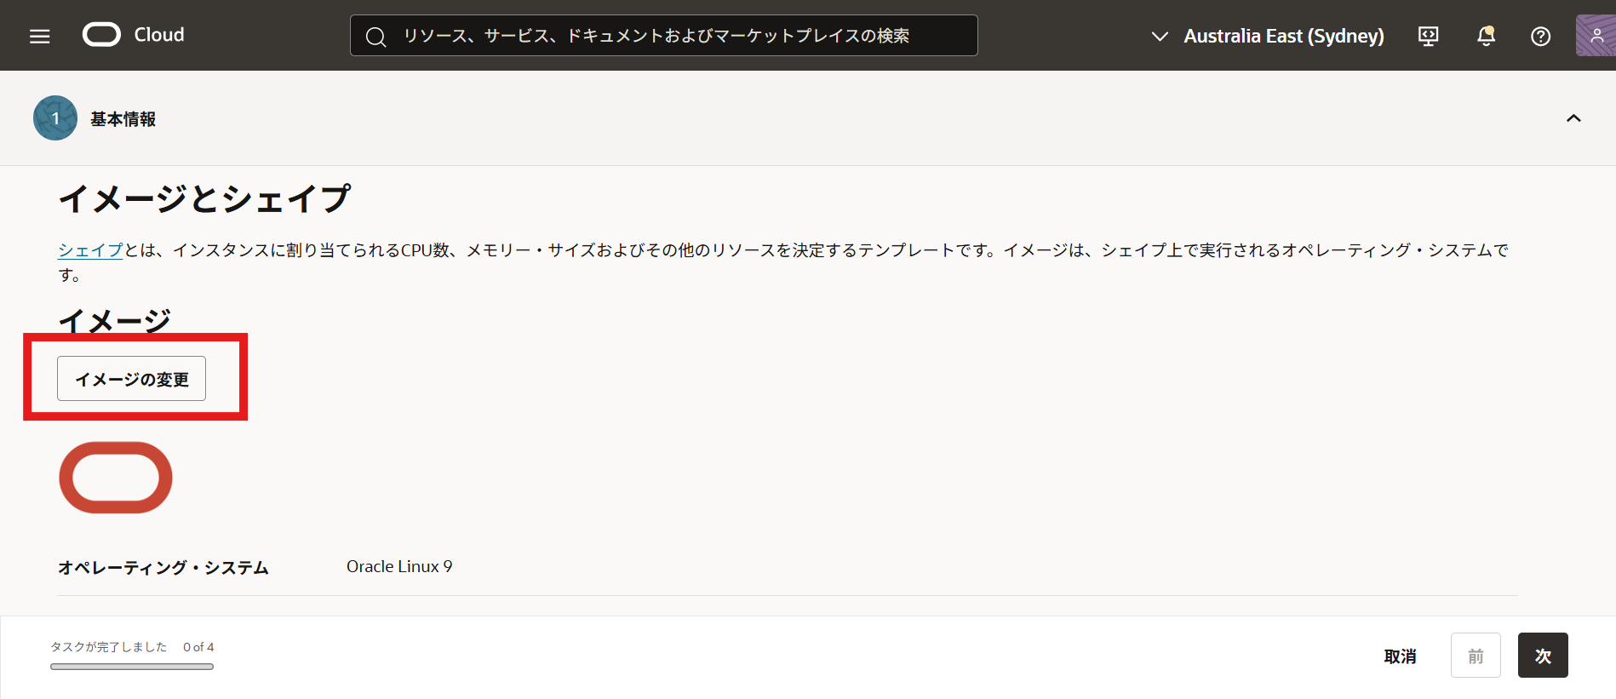Click the step 1 circle badge

click(55, 118)
